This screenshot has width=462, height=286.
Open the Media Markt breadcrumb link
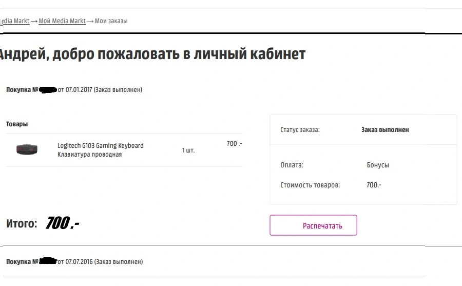tap(15, 21)
